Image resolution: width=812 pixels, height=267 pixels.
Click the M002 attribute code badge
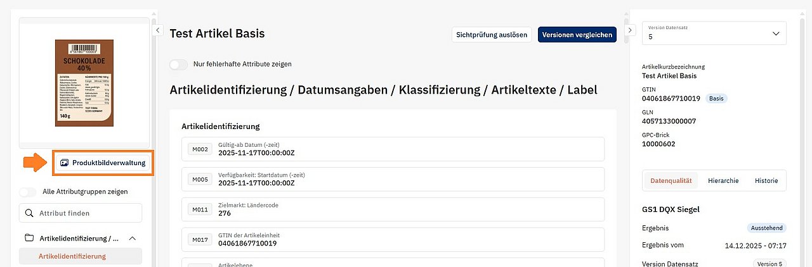200,149
